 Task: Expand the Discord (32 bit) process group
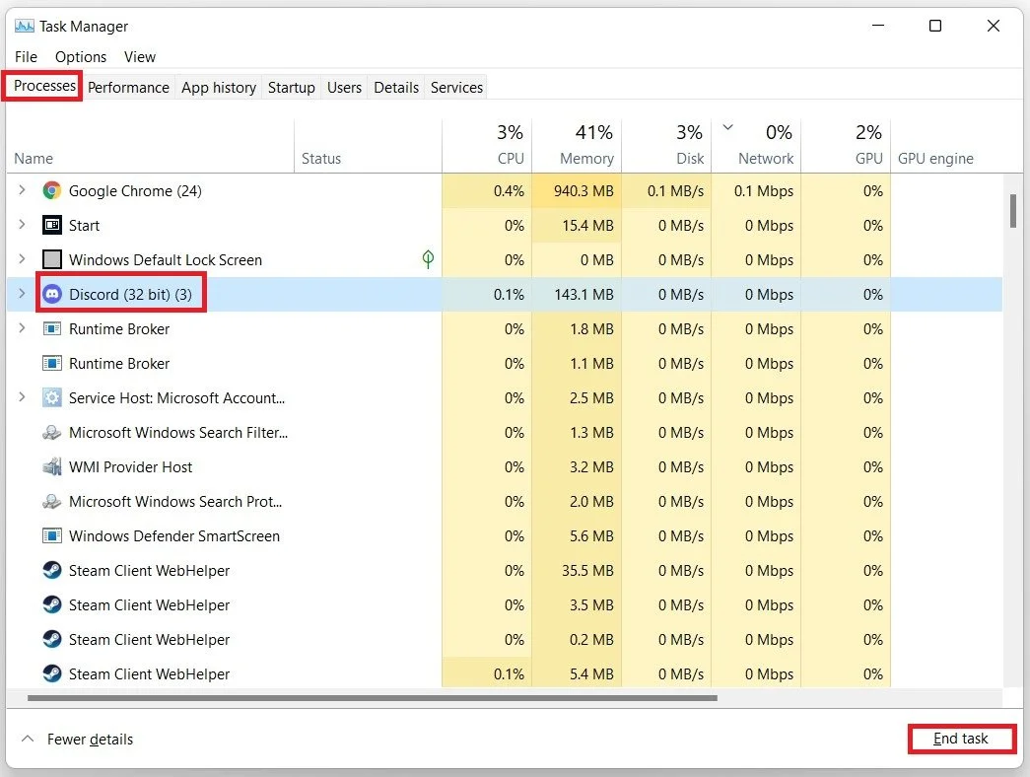[22, 293]
